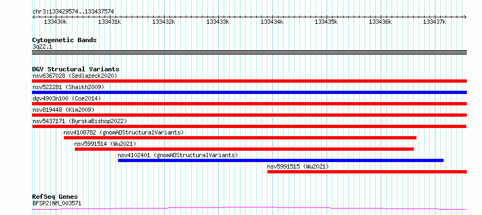The image size is (482, 215).
Task: Click the 133433k ruler tick label
Action: point(218,22)
